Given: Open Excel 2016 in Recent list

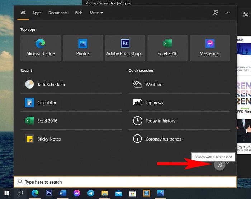Looking at the screenshot, I should (71, 121).
